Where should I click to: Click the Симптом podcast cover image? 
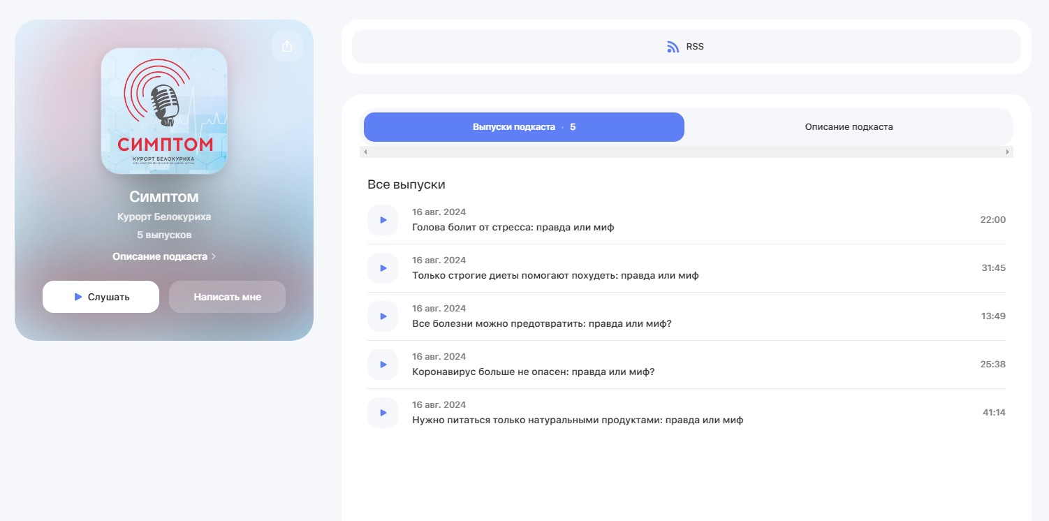[164, 111]
